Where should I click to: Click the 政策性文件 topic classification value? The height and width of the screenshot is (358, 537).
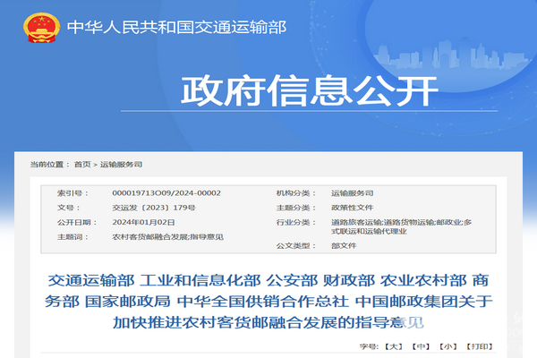click(x=352, y=207)
